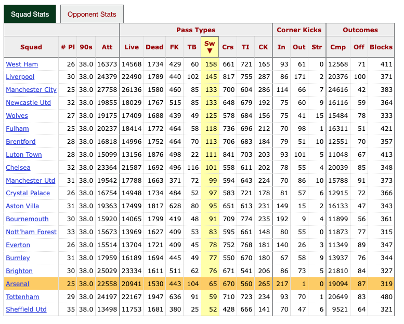
Task: Select Chelsea's TB value 116
Action: coord(193,168)
